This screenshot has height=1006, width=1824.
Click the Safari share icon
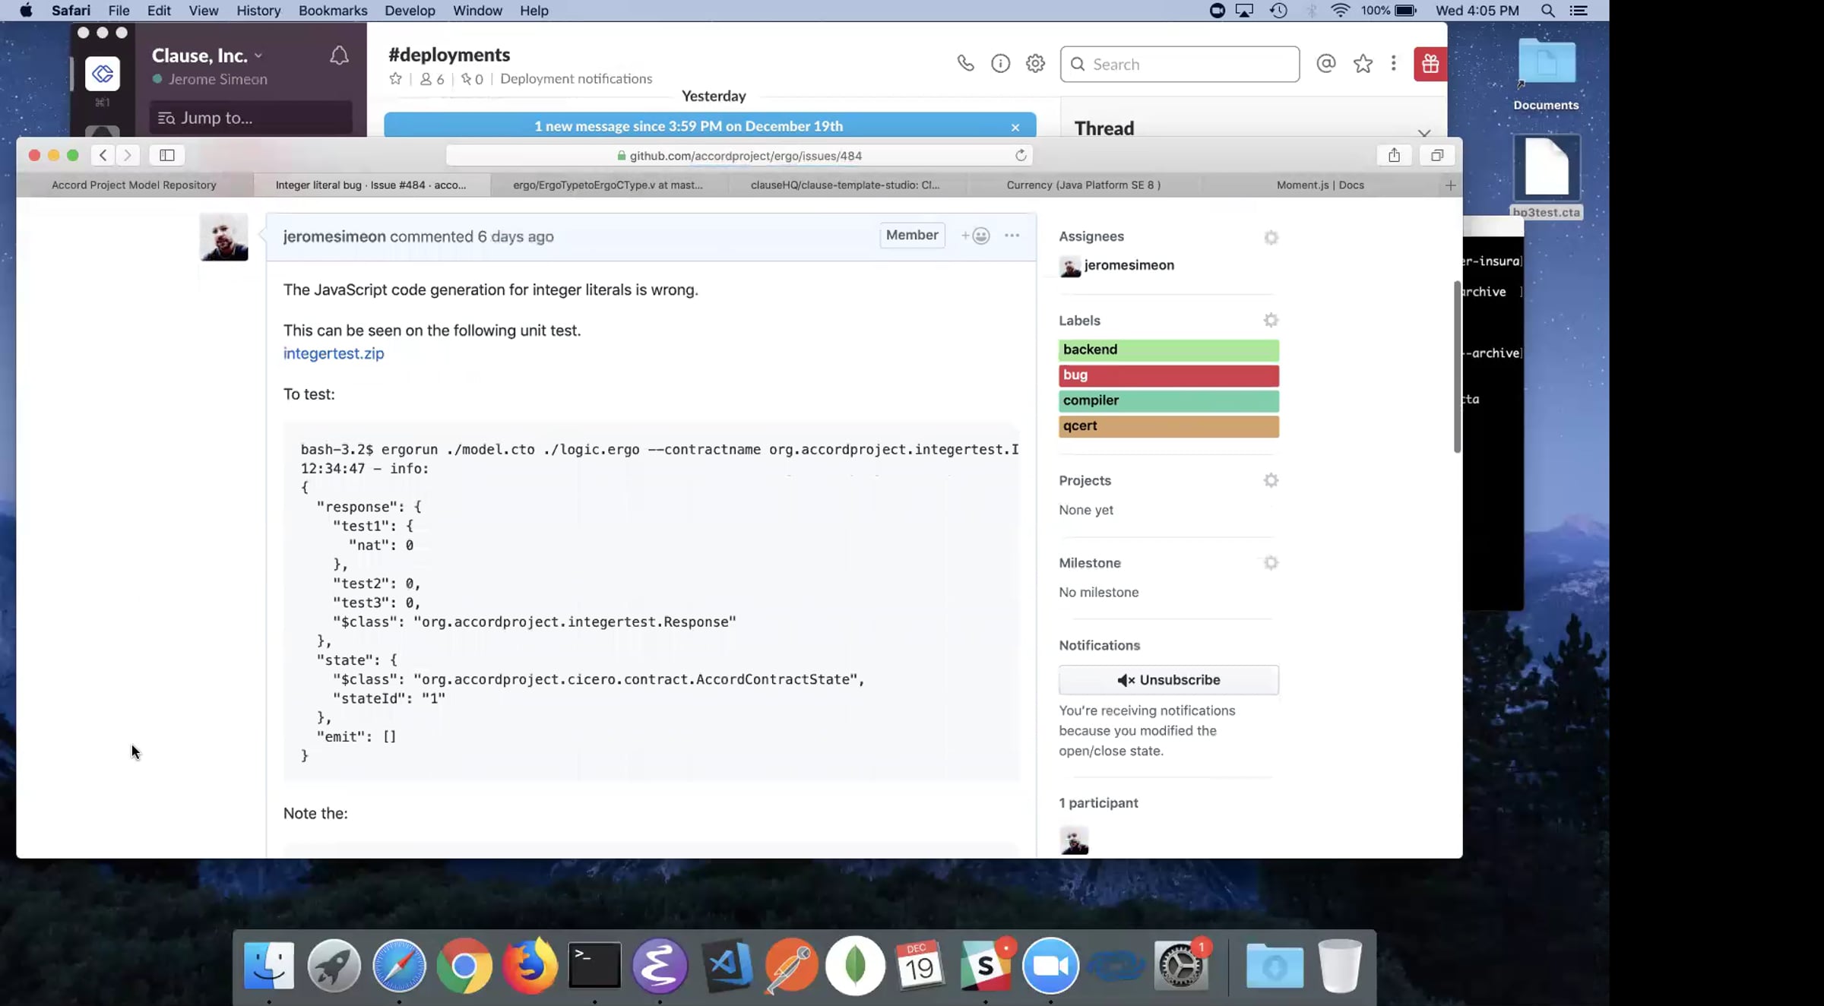pyautogui.click(x=1394, y=155)
